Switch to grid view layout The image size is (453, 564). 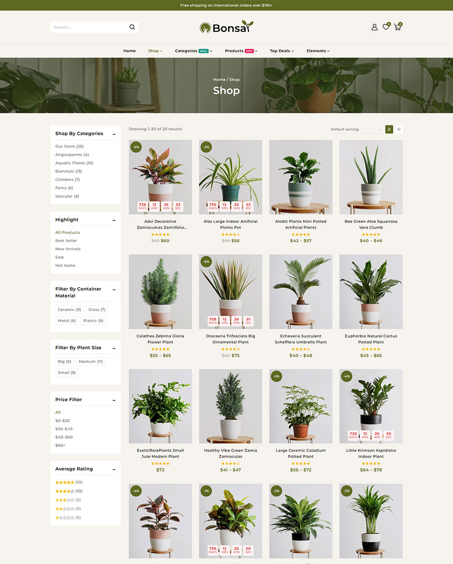click(389, 129)
